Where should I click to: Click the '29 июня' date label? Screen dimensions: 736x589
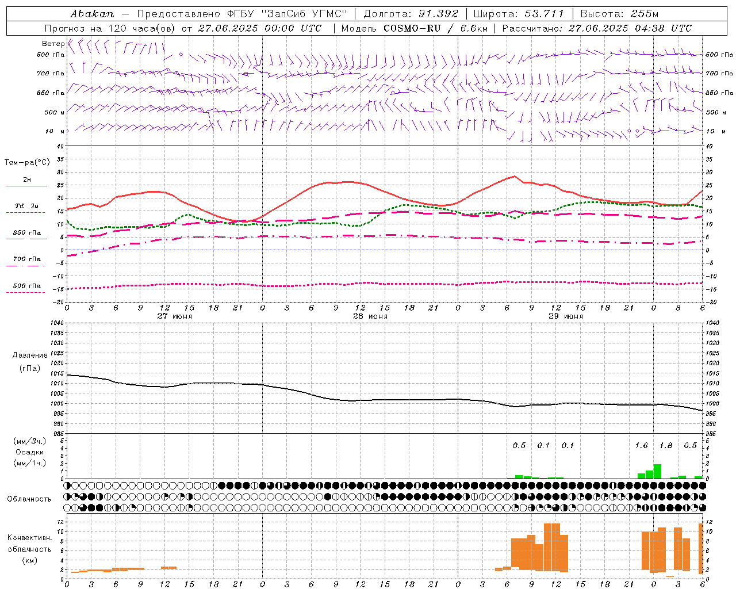(566, 316)
